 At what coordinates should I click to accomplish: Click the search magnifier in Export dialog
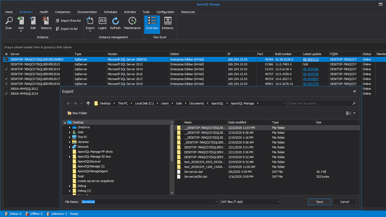[x=354, y=103]
